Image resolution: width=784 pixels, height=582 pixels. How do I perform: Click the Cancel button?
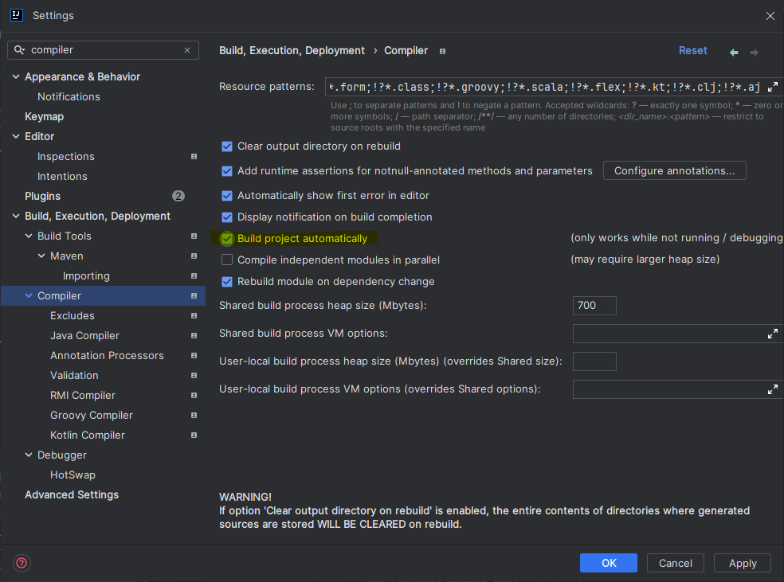pos(676,563)
